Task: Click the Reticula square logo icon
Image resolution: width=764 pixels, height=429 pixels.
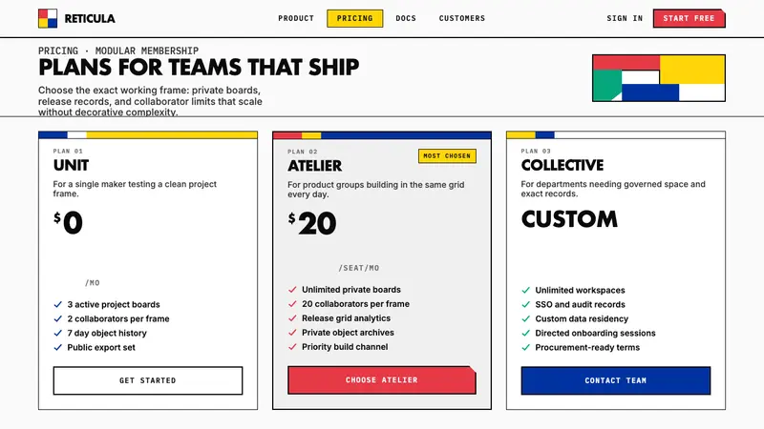Action: pos(48,18)
